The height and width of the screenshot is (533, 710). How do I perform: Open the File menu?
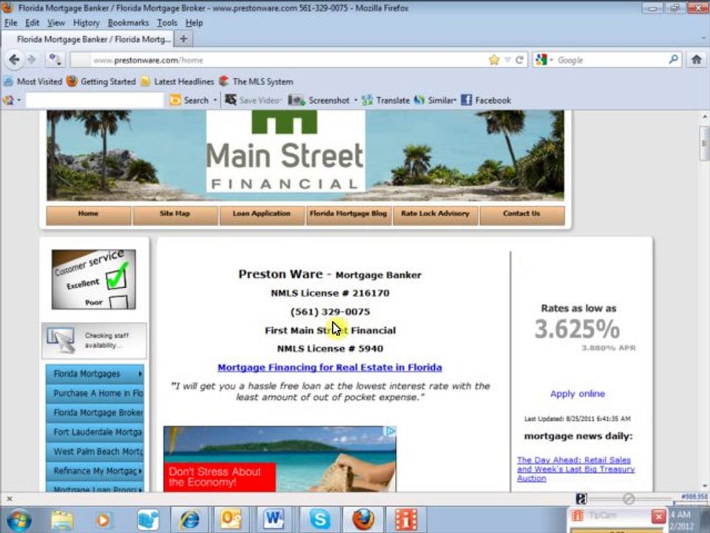(11, 23)
